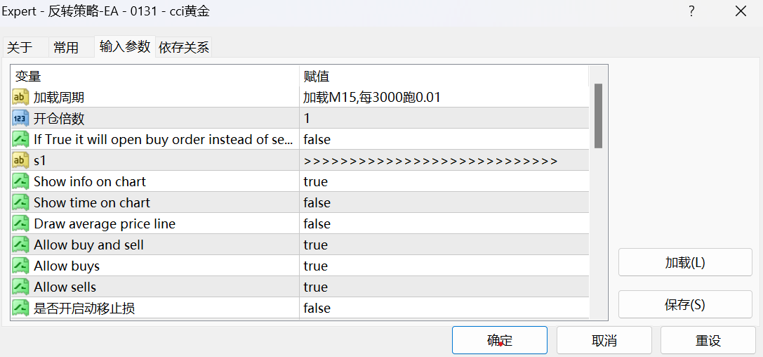Click value 加载M15,每3000跑0.01

coord(372,98)
